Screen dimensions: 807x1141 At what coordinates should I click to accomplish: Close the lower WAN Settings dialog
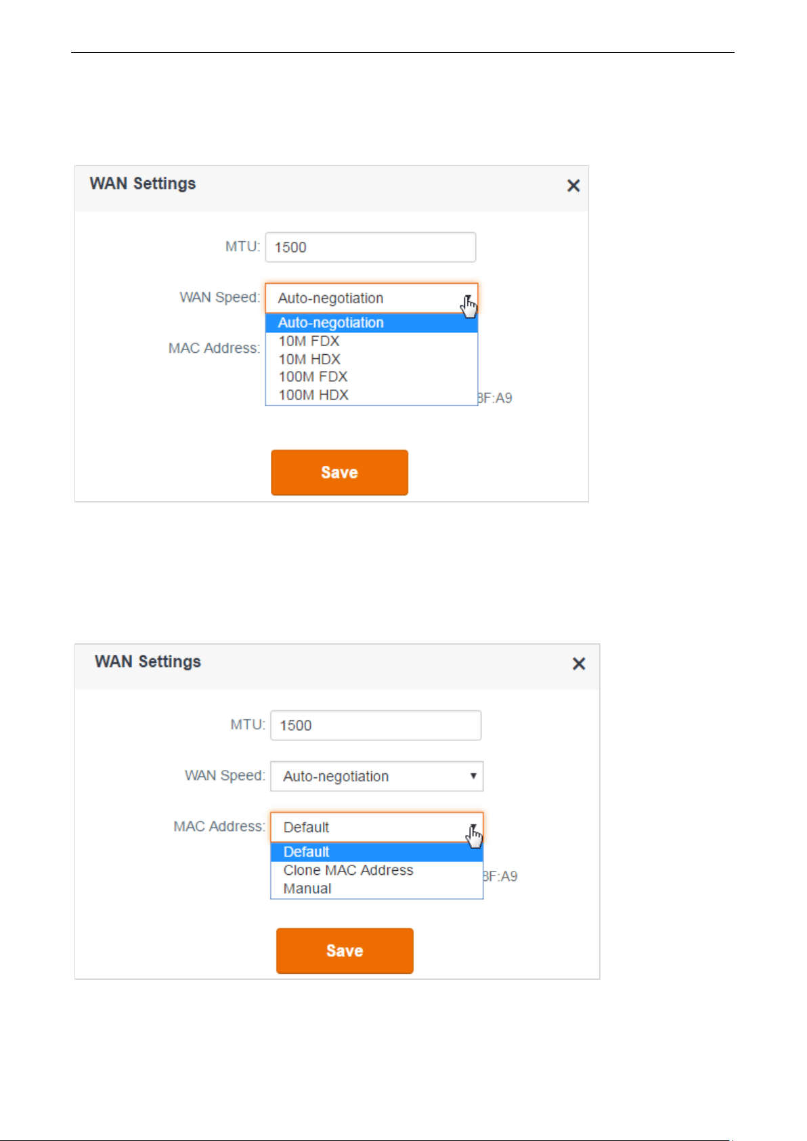click(x=579, y=664)
